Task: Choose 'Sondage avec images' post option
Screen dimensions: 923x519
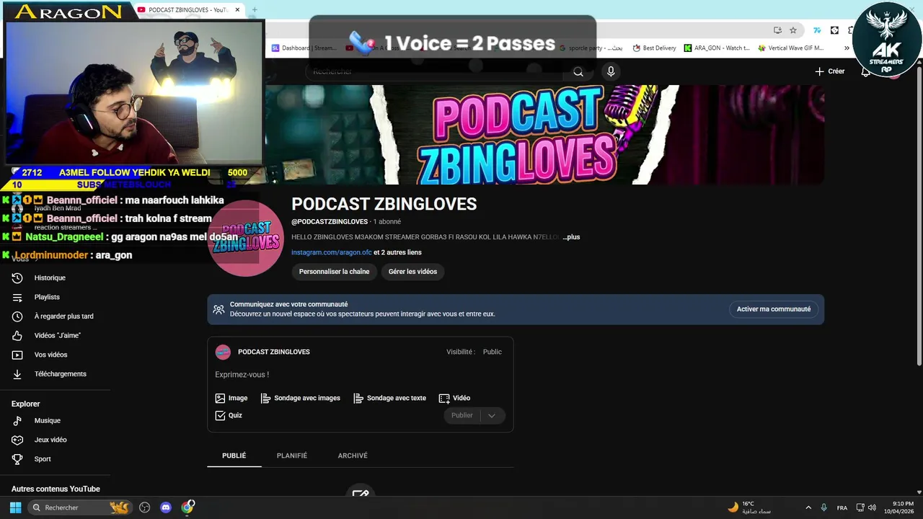Action: click(300, 398)
